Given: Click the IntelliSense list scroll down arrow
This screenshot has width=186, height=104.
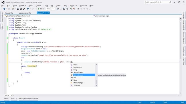Looking at the screenshot, I should (x=96, y=85).
